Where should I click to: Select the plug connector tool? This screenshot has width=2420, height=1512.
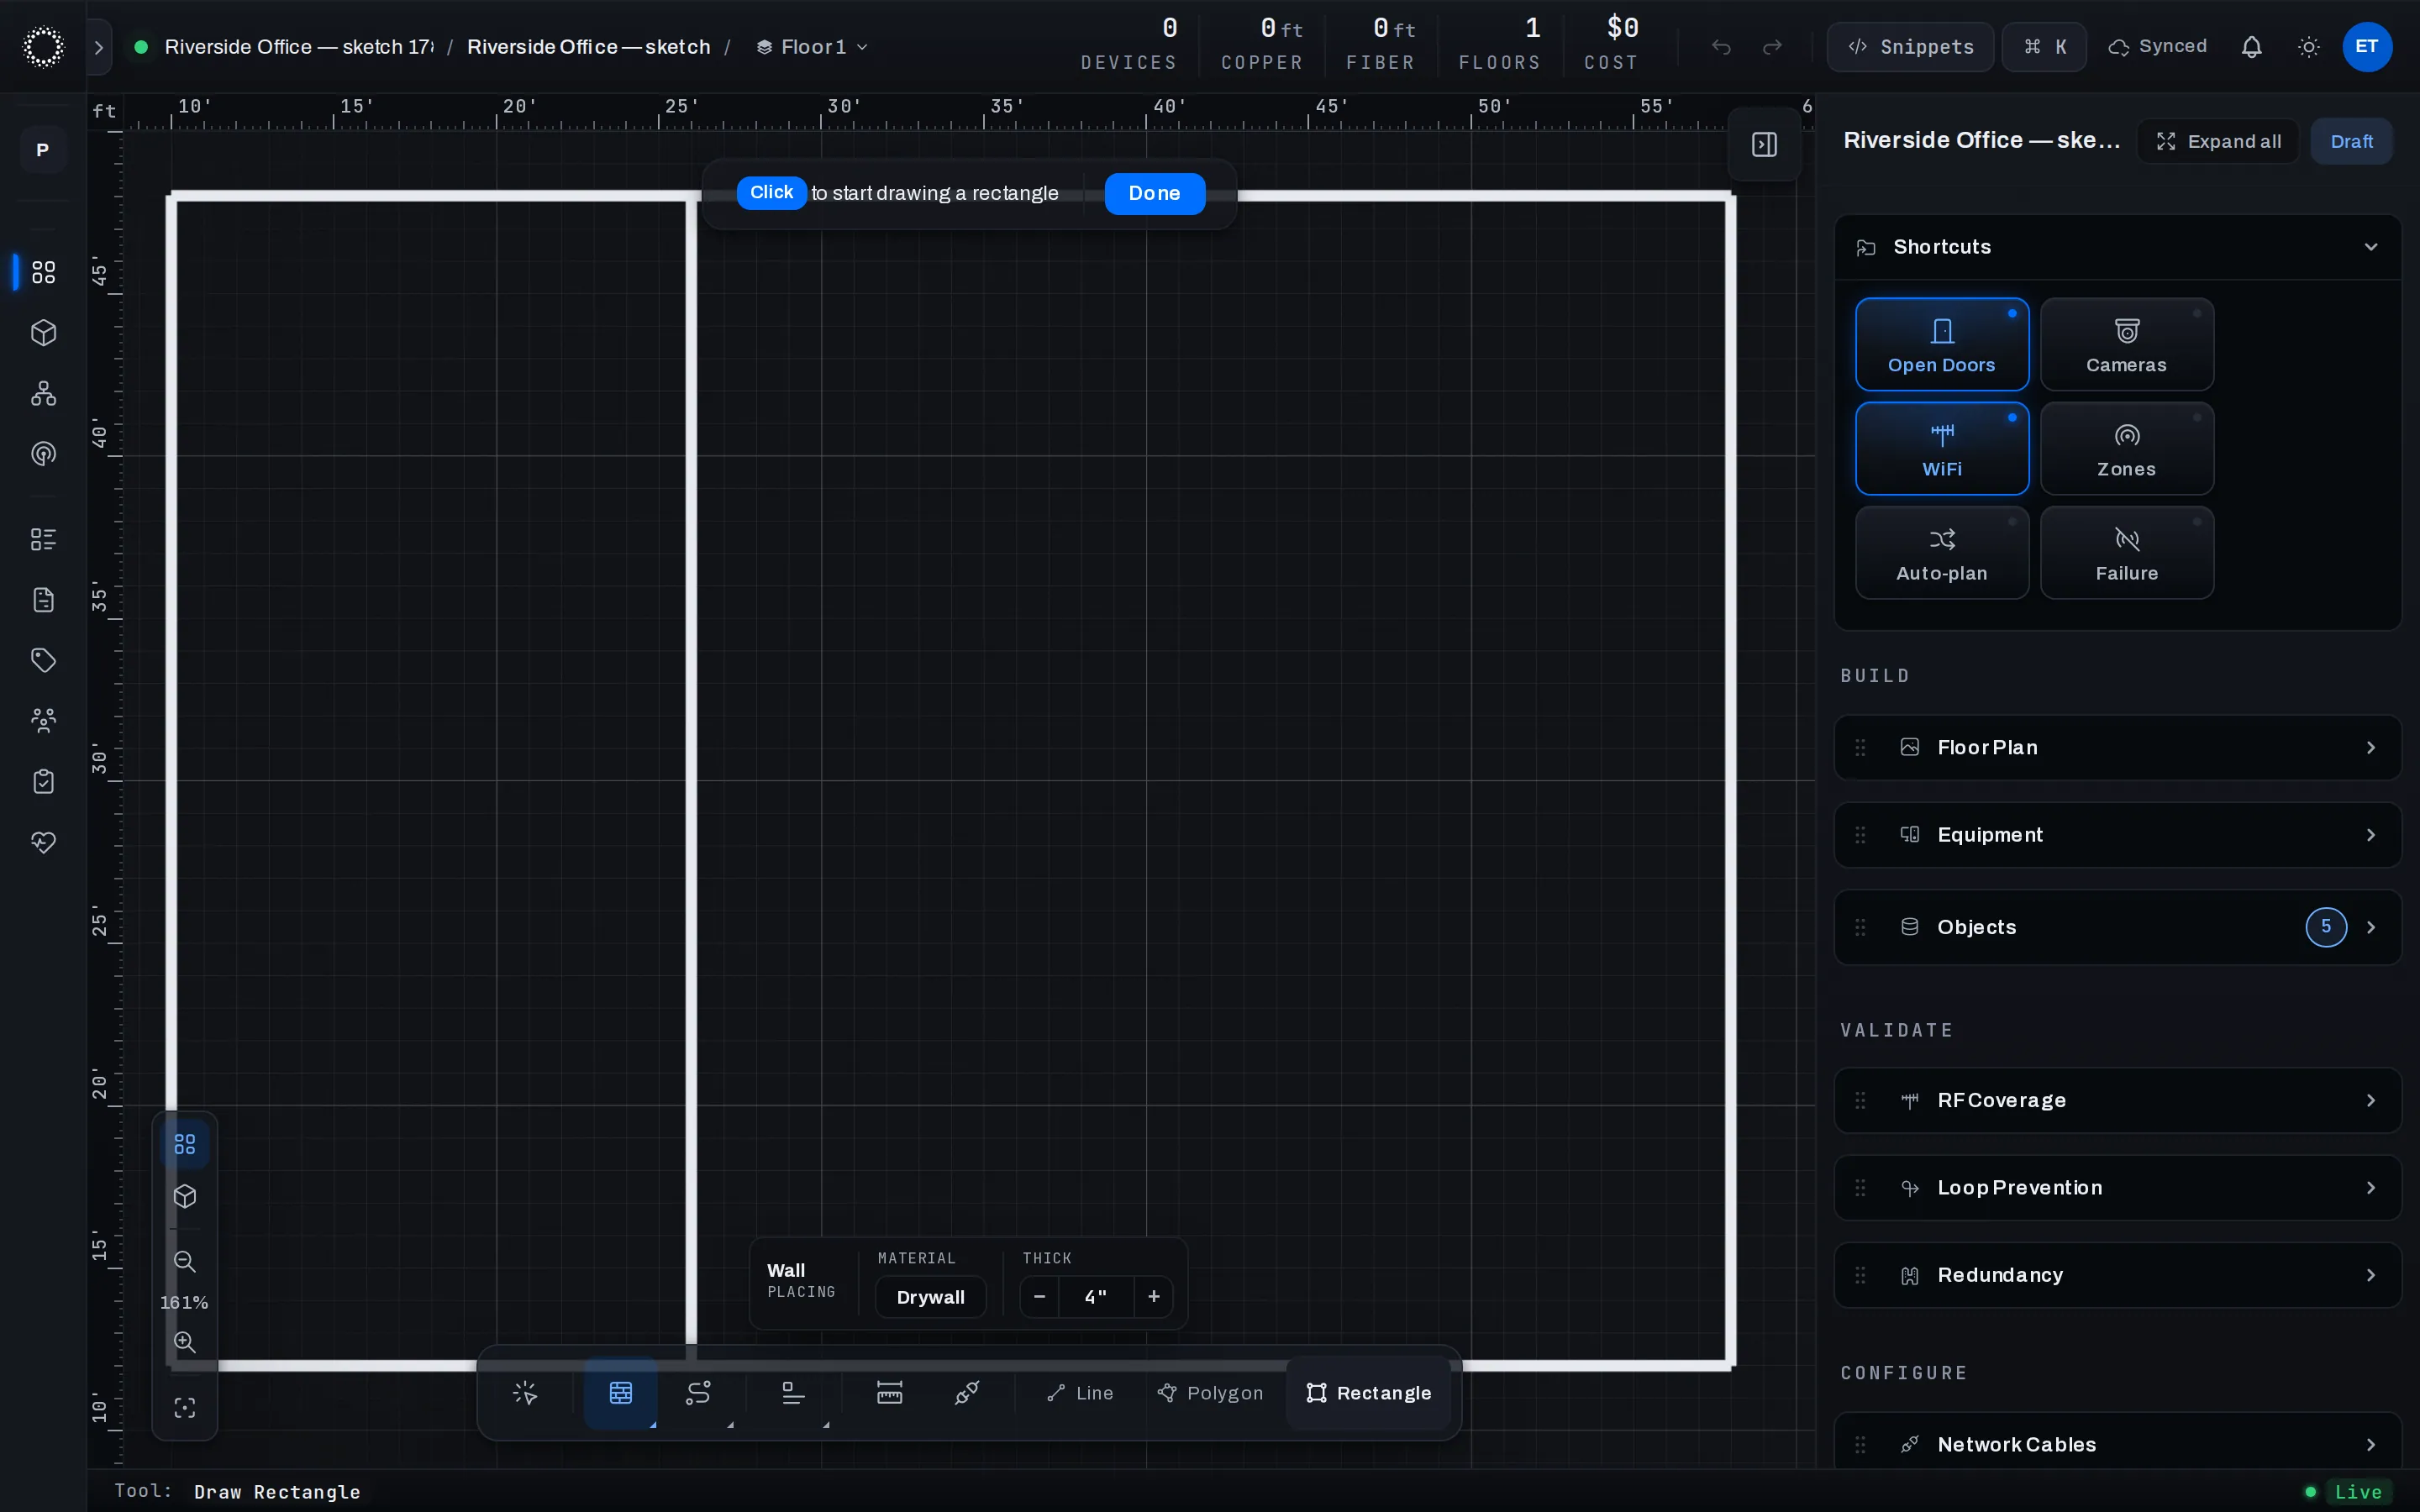tap(967, 1393)
